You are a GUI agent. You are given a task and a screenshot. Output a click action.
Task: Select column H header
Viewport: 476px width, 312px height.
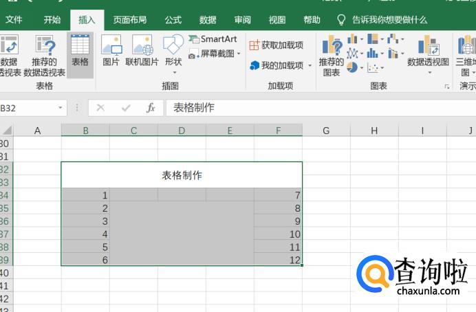374,131
